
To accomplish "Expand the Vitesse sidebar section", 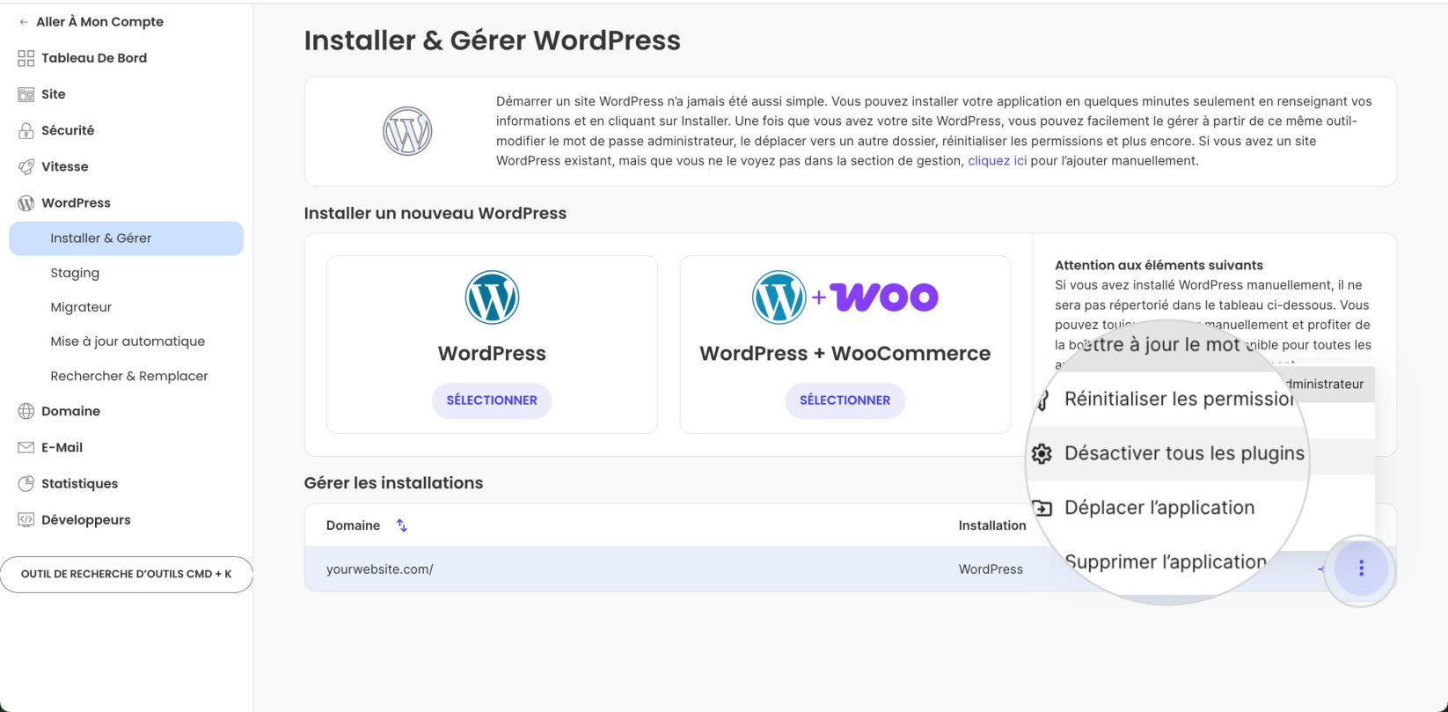I will pyautogui.click(x=65, y=166).
